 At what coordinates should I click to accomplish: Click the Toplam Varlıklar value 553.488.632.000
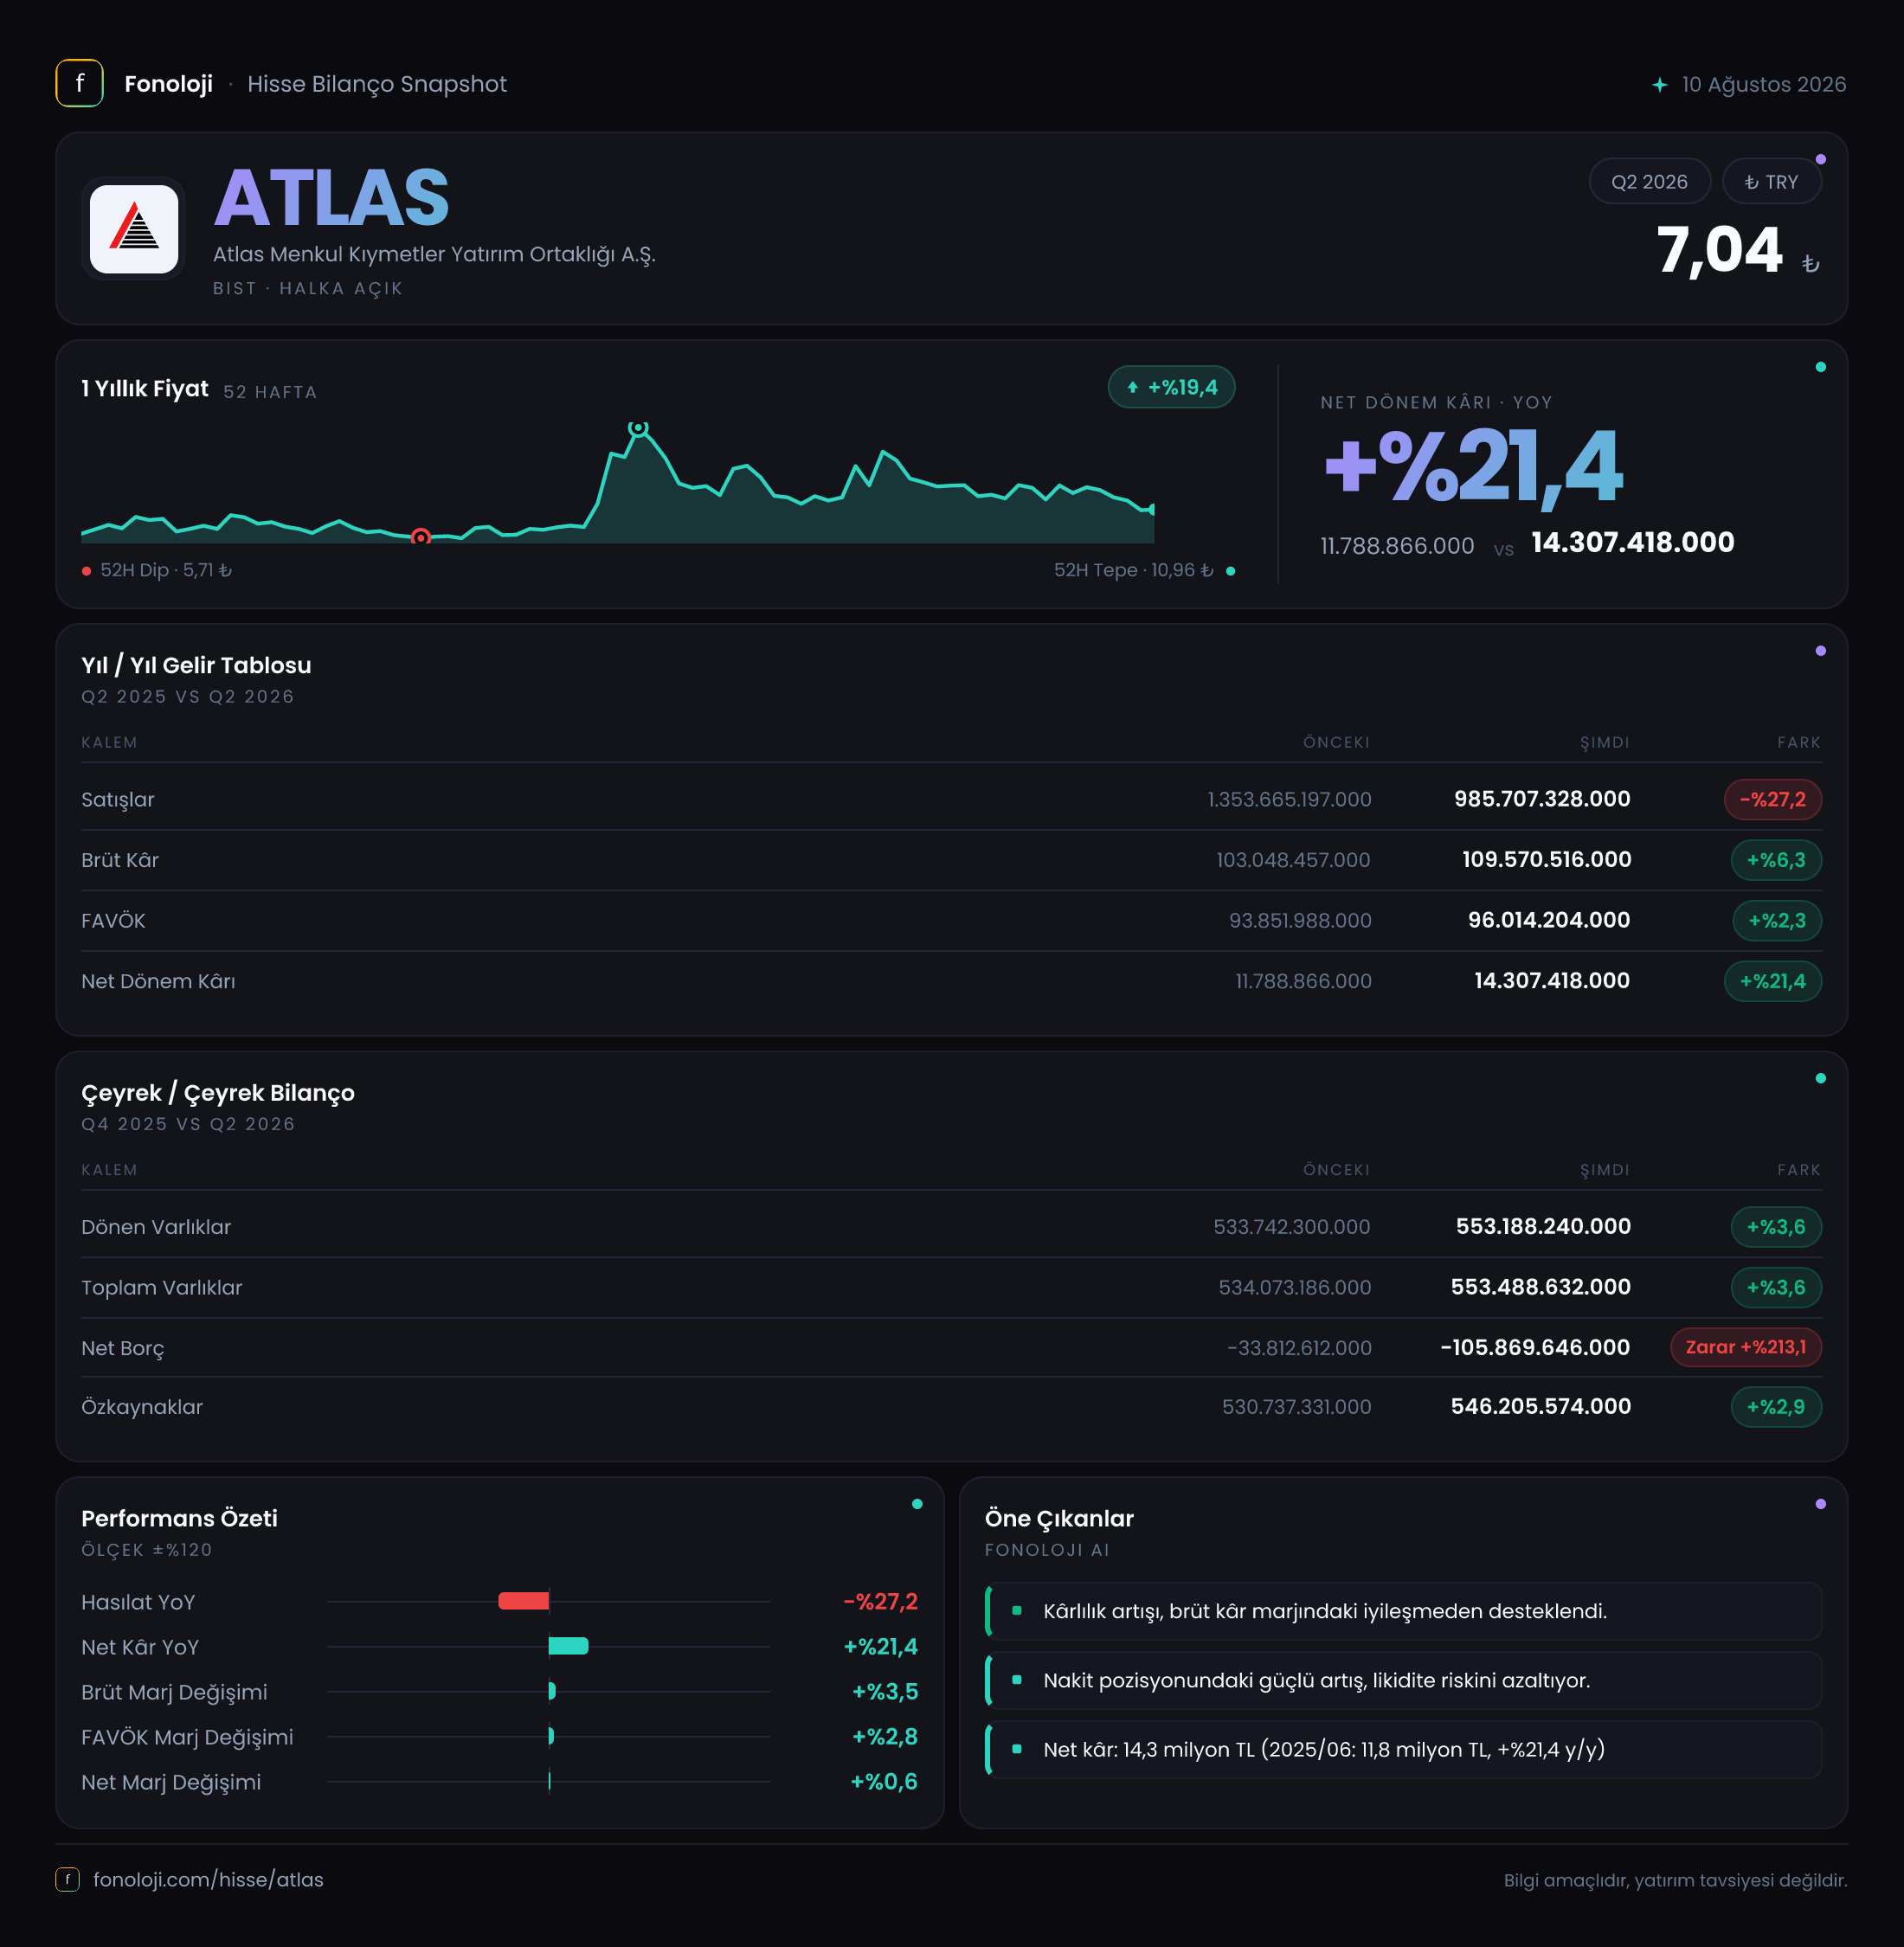click(x=1541, y=1287)
